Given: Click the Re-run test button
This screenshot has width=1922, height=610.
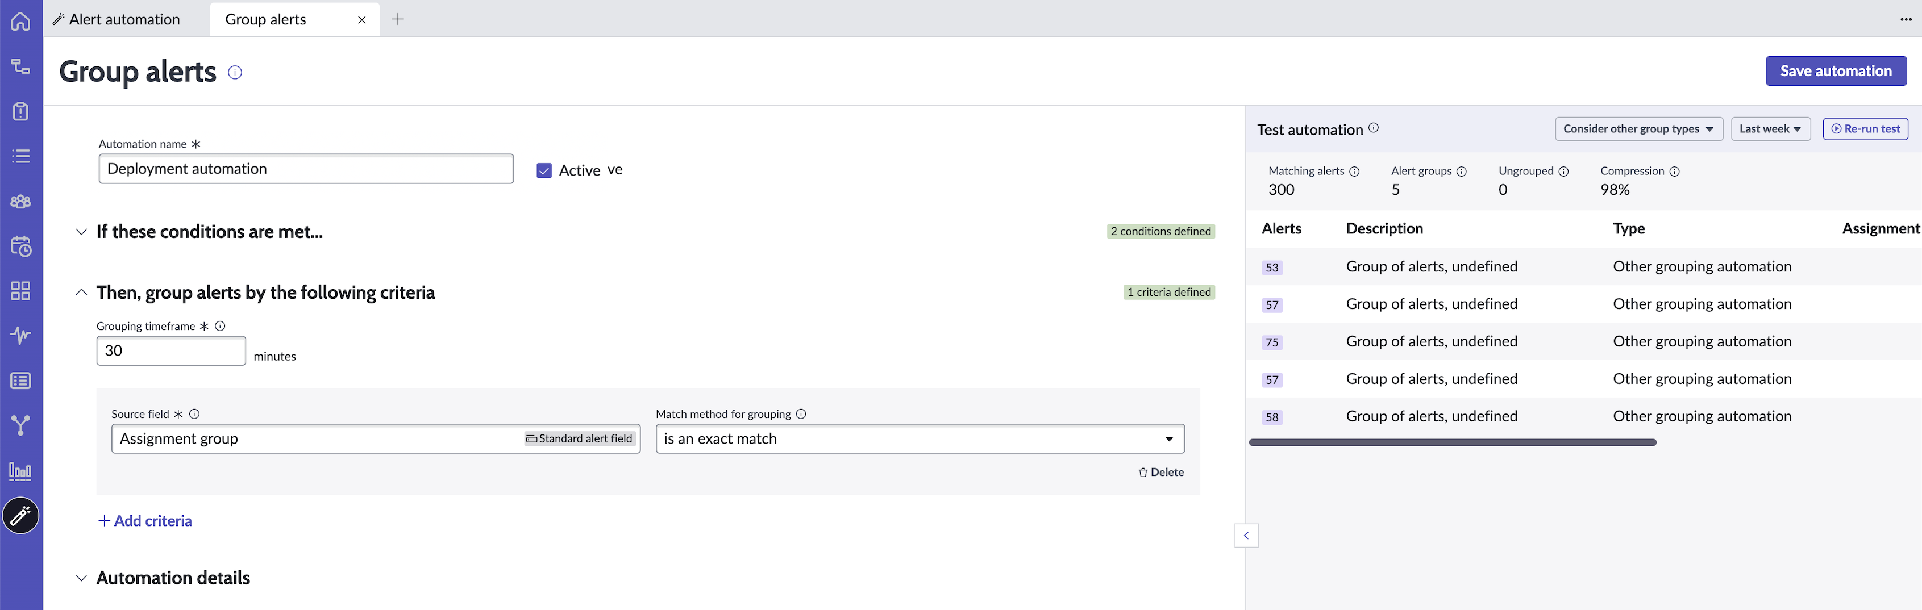Looking at the screenshot, I should 1865,129.
